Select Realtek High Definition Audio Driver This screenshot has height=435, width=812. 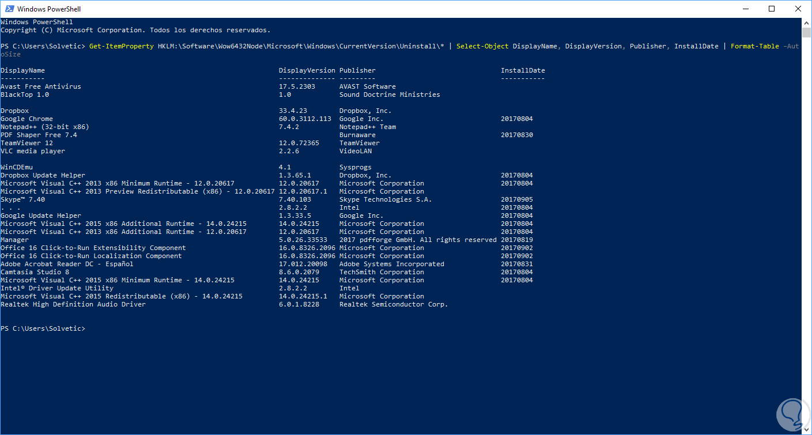pos(73,304)
